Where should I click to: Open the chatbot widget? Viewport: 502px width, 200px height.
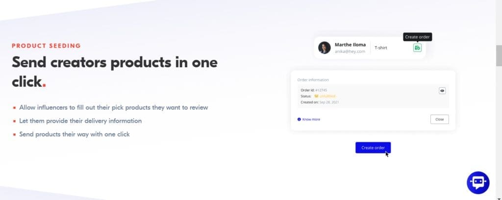pos(478,182)
